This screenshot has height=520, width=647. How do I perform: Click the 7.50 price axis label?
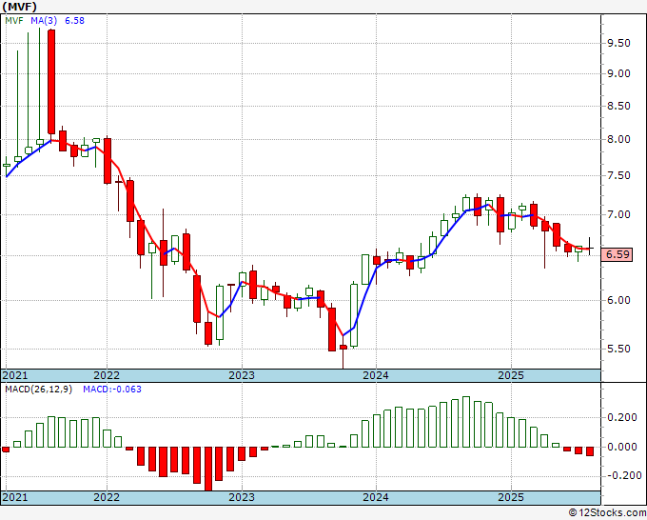[x=618, y=175]
